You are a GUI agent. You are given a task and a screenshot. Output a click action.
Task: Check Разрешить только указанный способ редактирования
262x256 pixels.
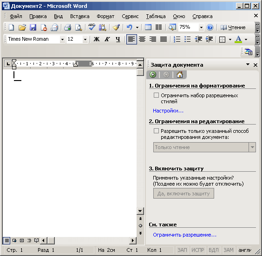(156, 131)
